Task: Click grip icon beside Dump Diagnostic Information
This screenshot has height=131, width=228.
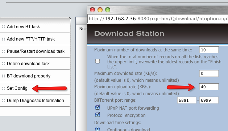Action: [4, 101]
